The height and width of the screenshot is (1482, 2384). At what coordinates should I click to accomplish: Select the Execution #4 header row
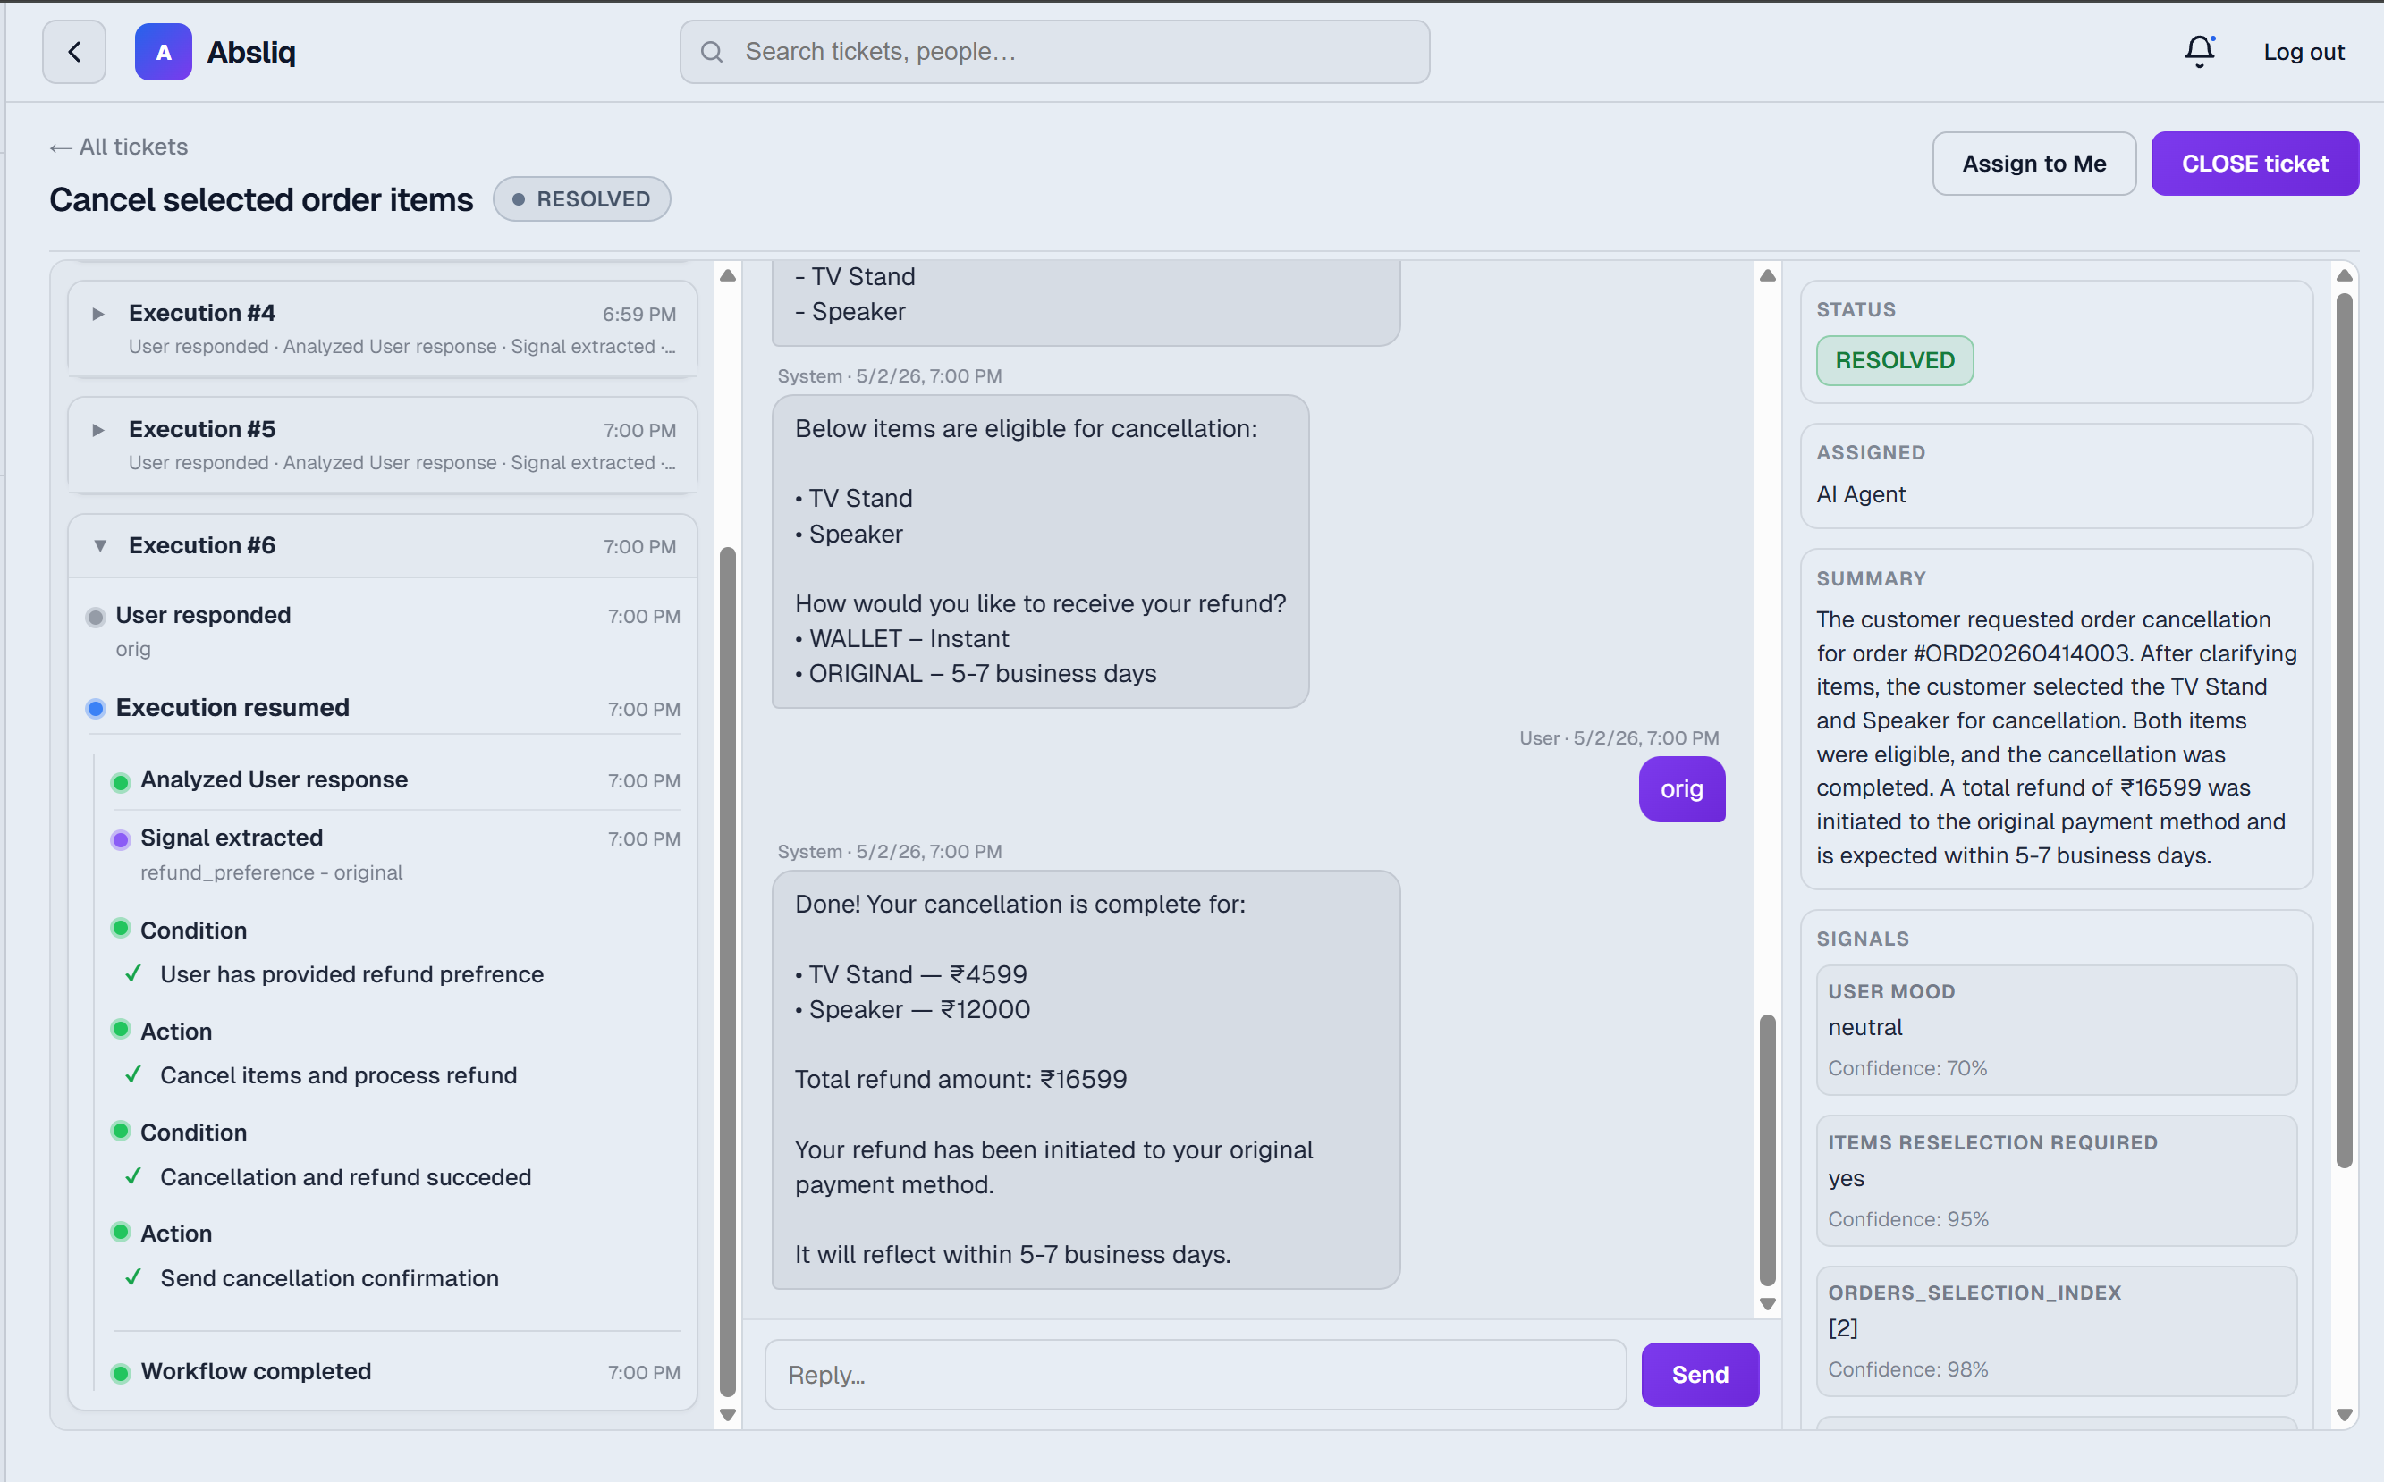click(383, 329)
